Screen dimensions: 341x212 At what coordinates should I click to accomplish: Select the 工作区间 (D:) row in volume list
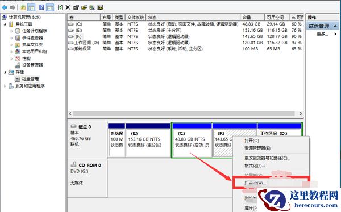(185, 43)
